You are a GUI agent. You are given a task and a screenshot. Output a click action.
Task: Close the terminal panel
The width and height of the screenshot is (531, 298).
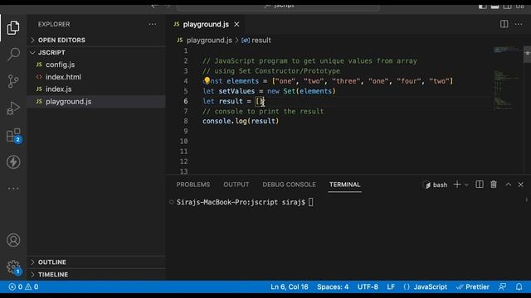click(x=521, y=185)
